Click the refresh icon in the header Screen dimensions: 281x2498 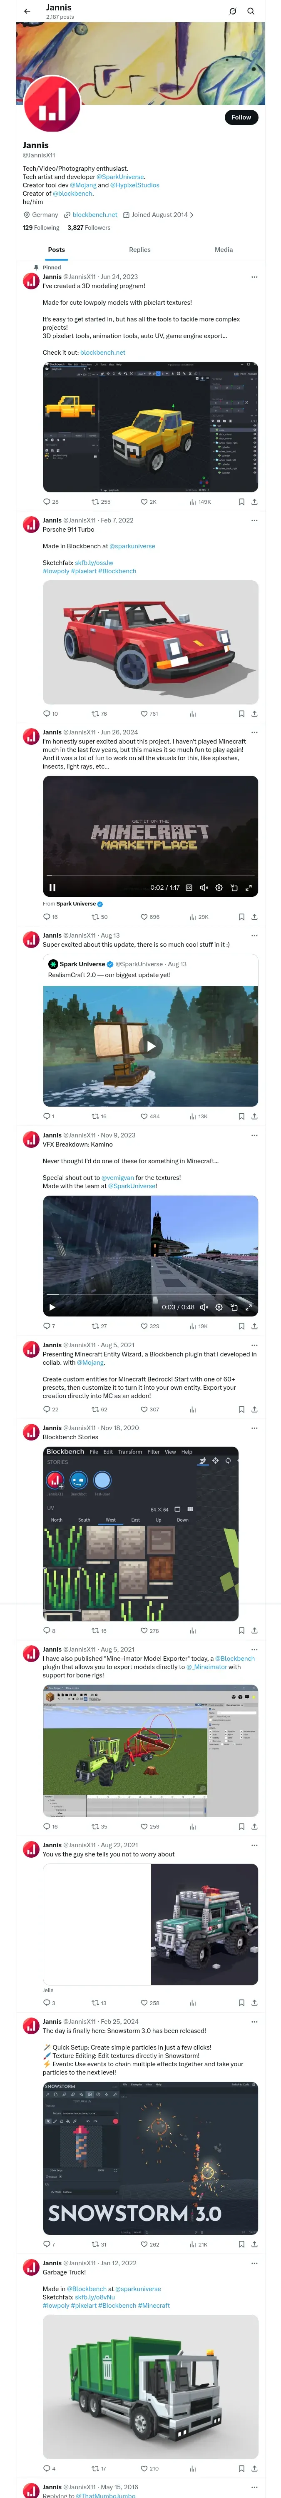(233, 12)
